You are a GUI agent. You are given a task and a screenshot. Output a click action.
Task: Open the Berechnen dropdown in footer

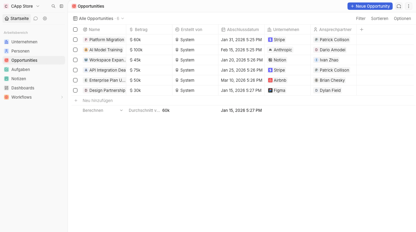tap(103, 110)
